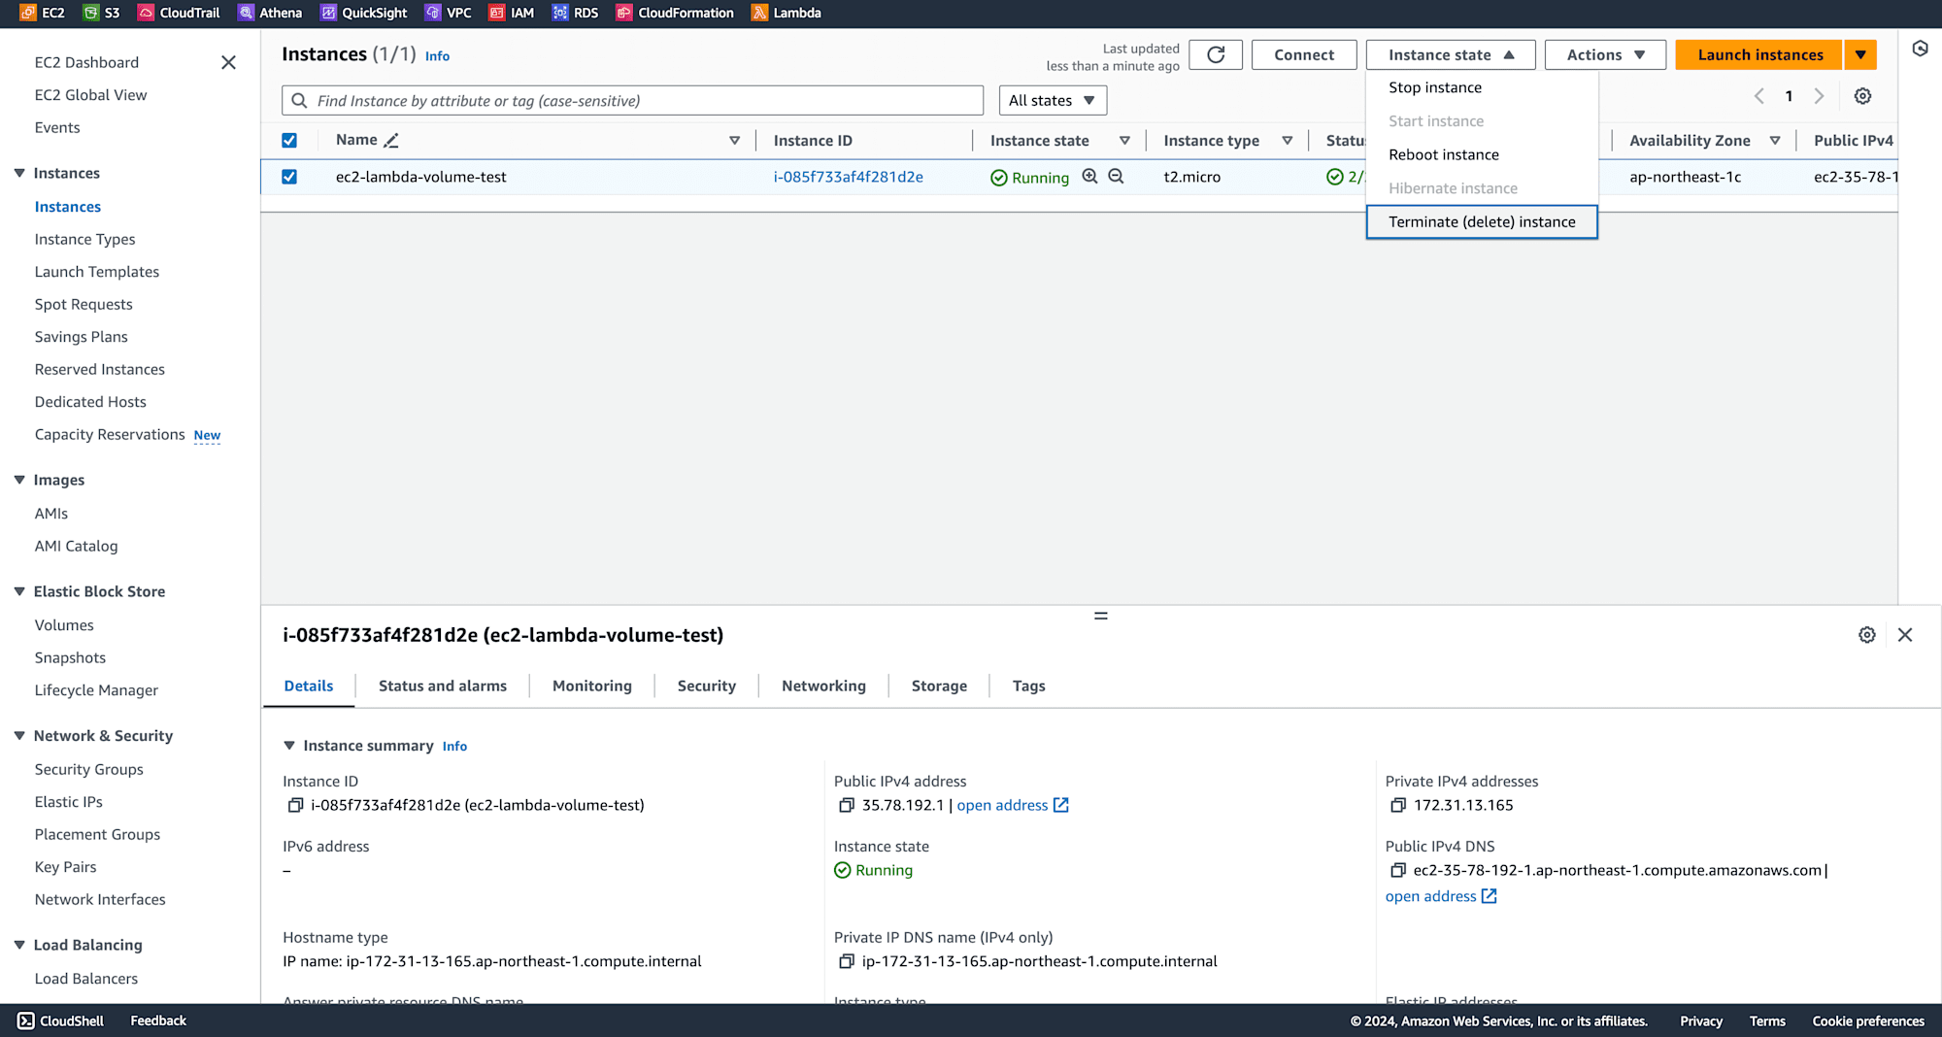The image size is (1942, 1037).
Task: Open table preferences gear icon
Action: click(x=1862, y=96)
